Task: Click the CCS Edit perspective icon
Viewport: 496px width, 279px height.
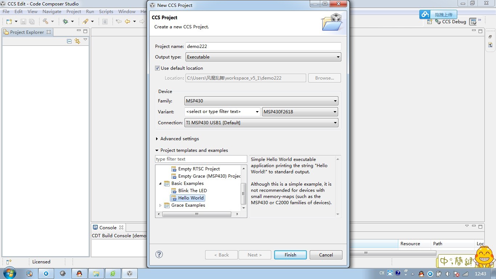Action: click(x=473, y=21)
